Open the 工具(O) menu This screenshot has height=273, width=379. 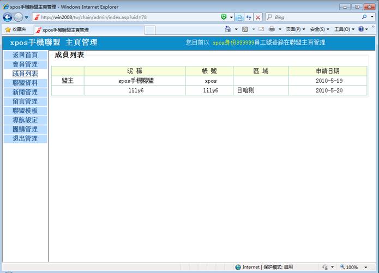pyautogui.click(x=344, y=29)
